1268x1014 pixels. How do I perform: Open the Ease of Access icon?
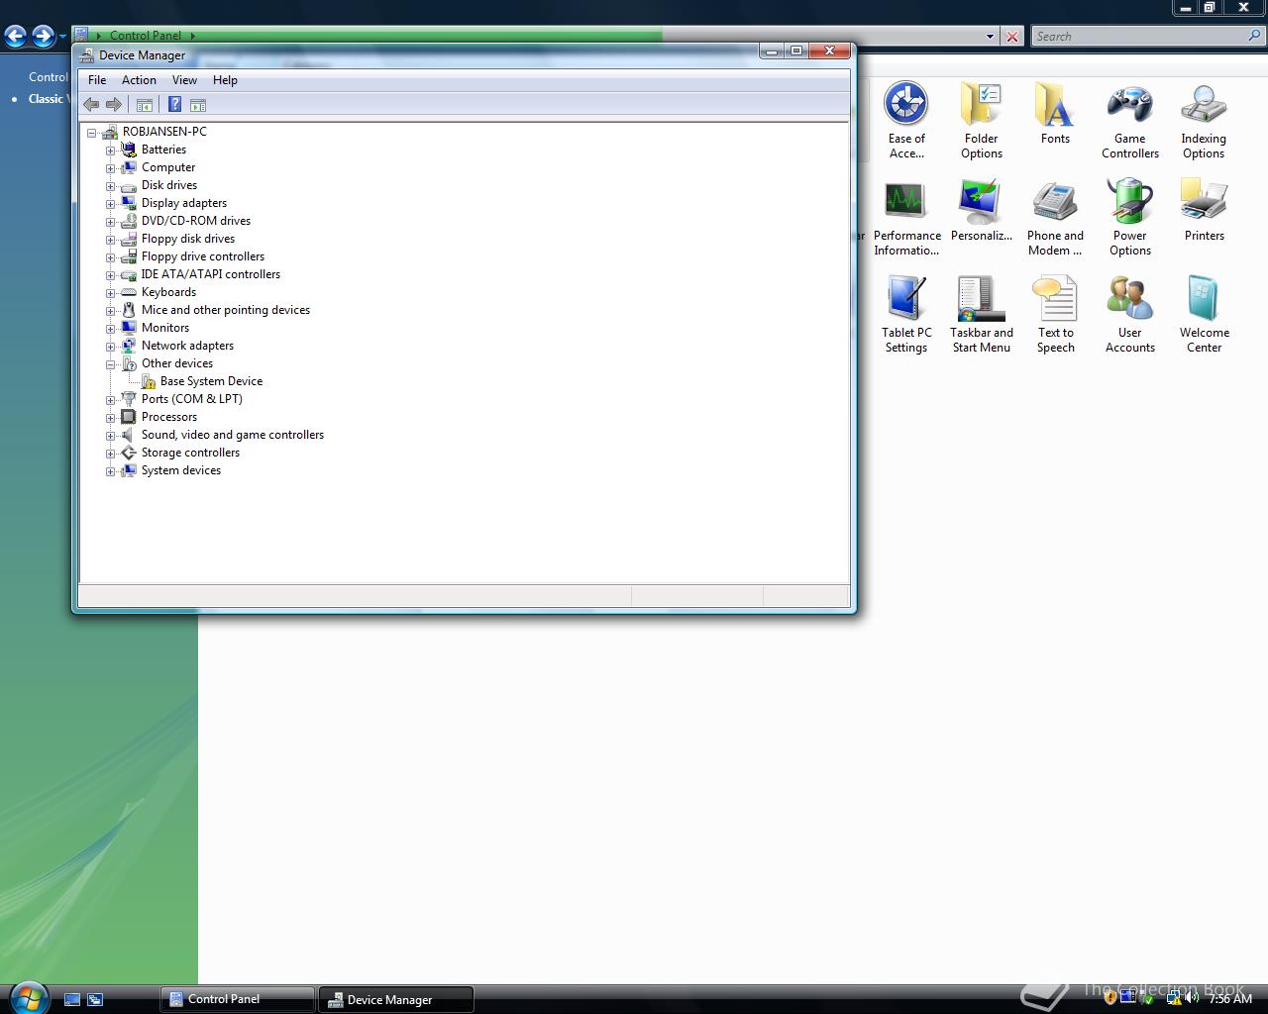pos(906,120)
